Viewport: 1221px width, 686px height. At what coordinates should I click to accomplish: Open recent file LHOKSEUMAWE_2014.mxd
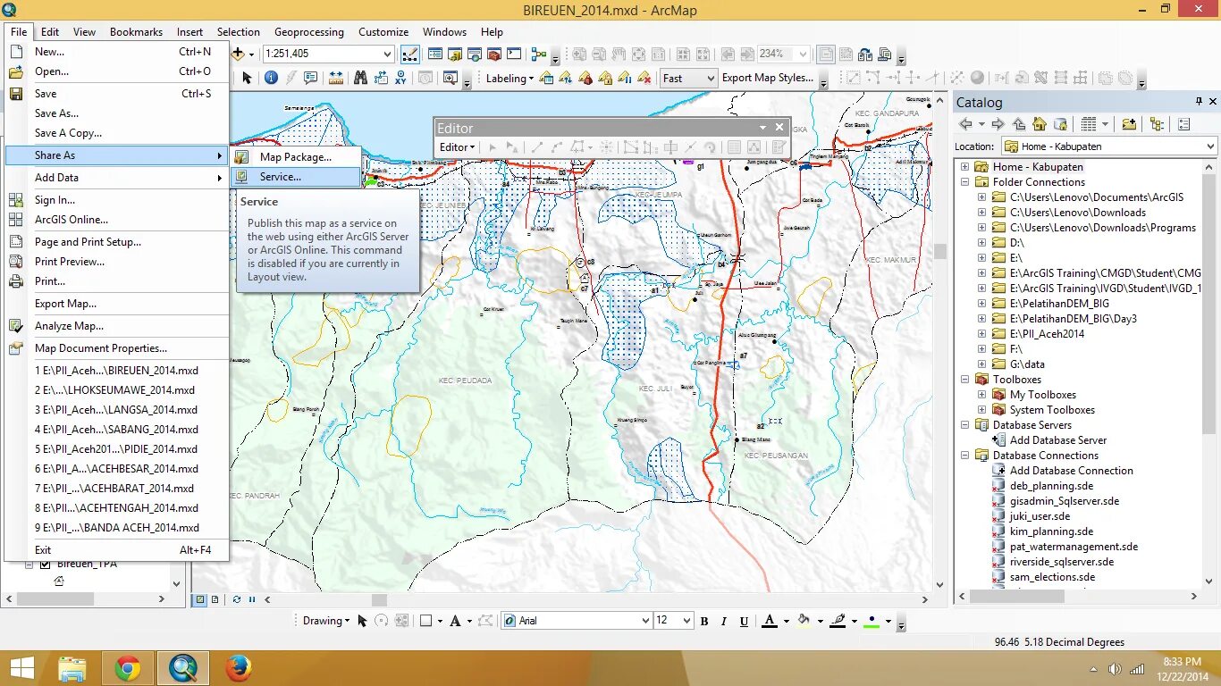(117, 390)
